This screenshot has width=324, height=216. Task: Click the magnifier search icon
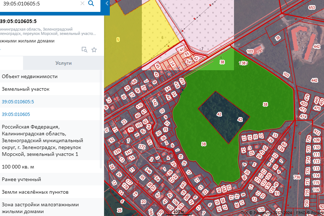tap(91, 4)
